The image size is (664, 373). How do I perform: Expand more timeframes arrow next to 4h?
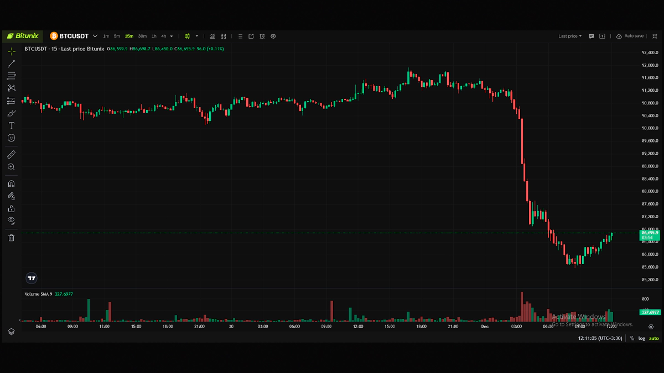[172, 36]
